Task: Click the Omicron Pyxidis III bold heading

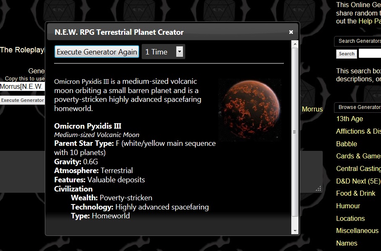Action: pyautogui.click(x=88, y=126)
